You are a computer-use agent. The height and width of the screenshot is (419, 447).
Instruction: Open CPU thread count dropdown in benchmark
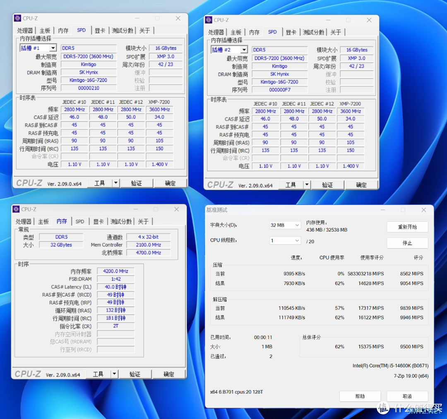[285, 241]
